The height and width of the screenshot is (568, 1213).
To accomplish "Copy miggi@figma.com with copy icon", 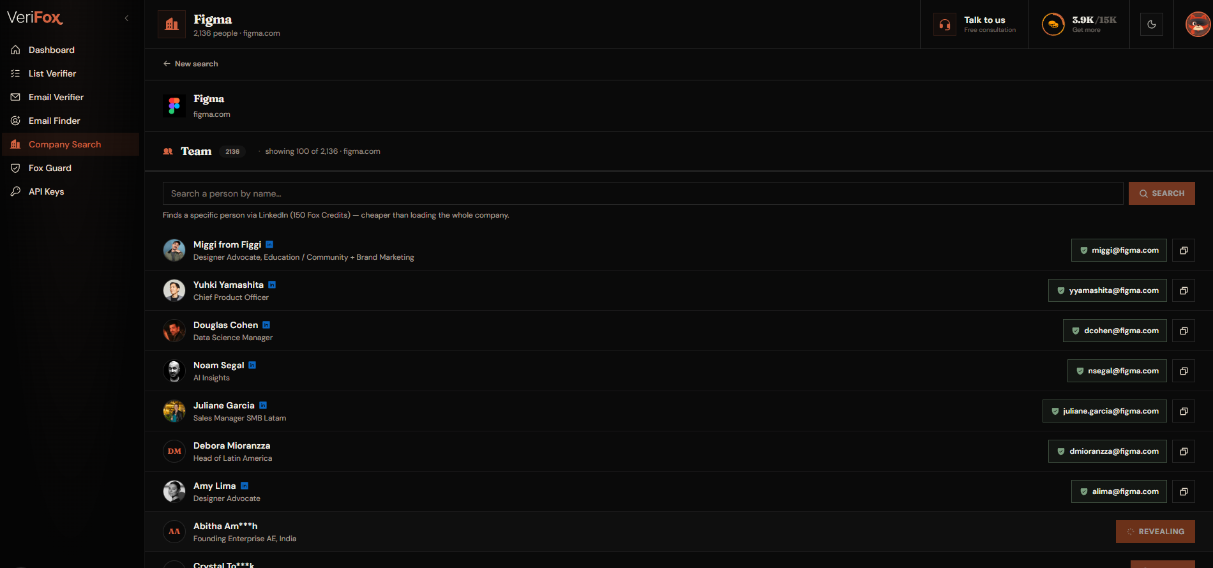I will (1184, 250).
